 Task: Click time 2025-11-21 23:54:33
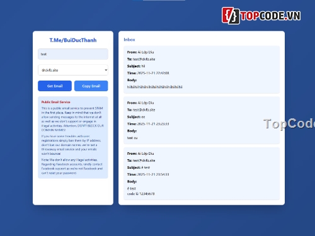point(153,174)
